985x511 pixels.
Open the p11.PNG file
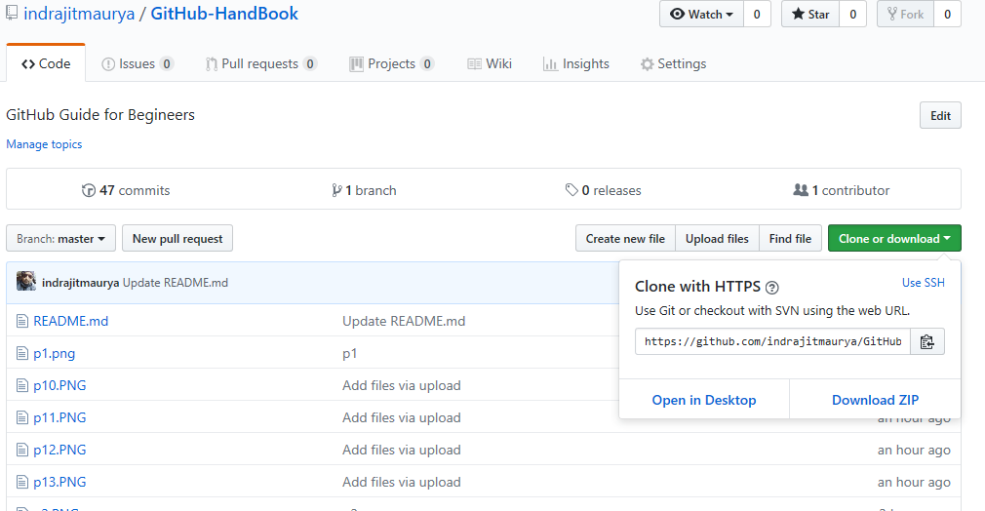pyautogui.click(x=59, y=417)
